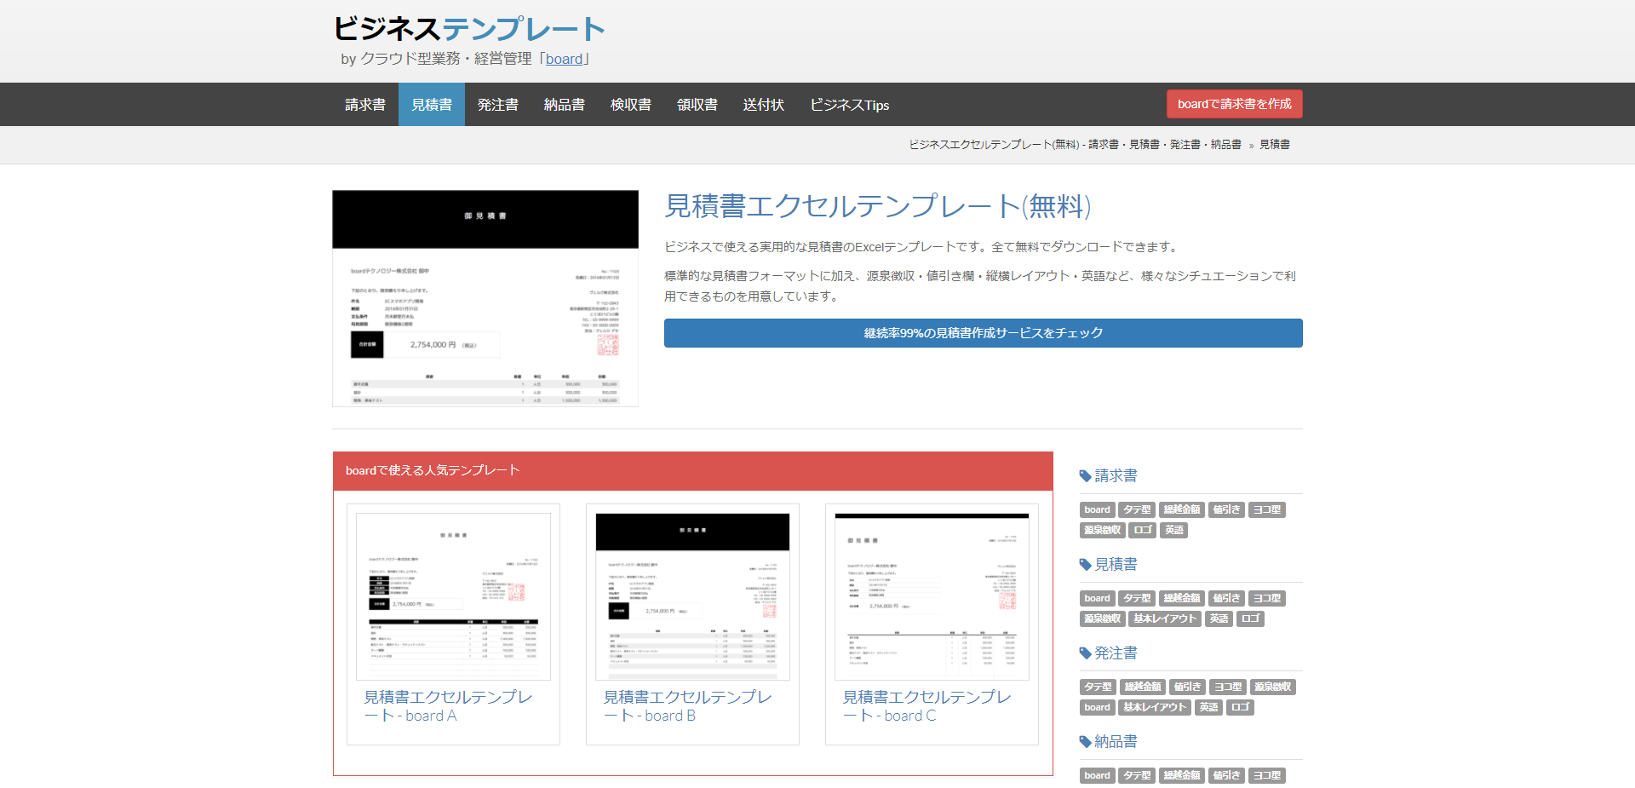Open the board link in the header

(x=565, y=59)
